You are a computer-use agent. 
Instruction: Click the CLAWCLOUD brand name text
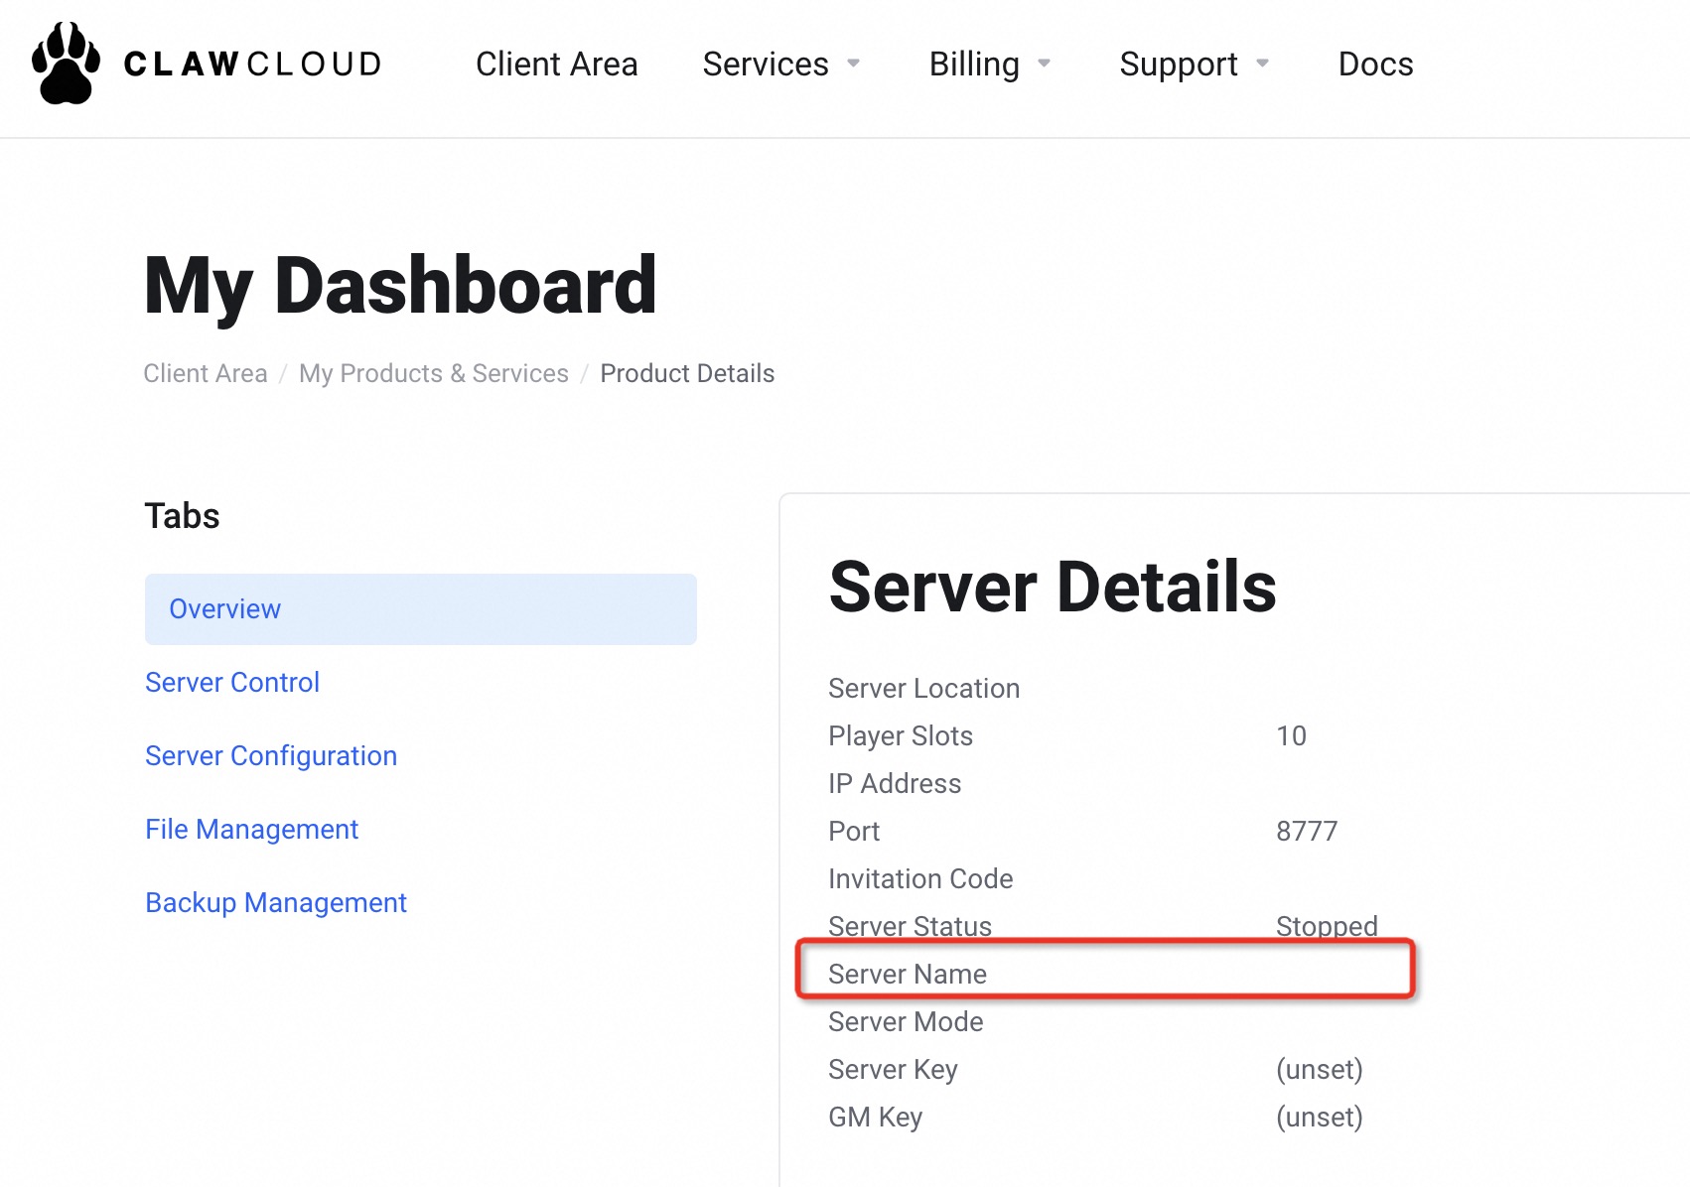click(253, 65)
